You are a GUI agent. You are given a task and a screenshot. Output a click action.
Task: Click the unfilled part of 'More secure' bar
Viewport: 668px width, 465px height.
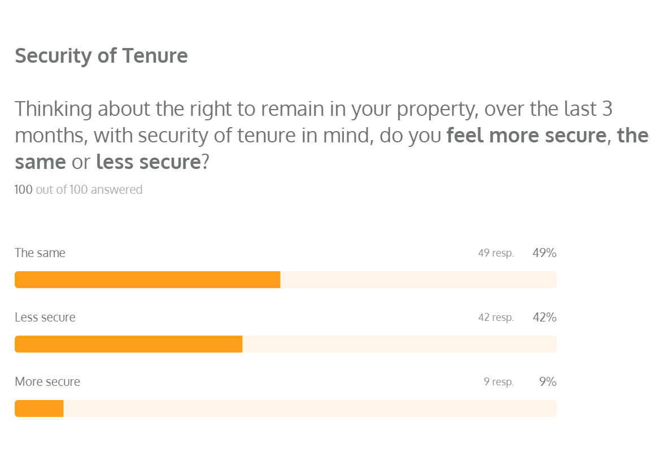pyautogui.click(x=310, y=408)
